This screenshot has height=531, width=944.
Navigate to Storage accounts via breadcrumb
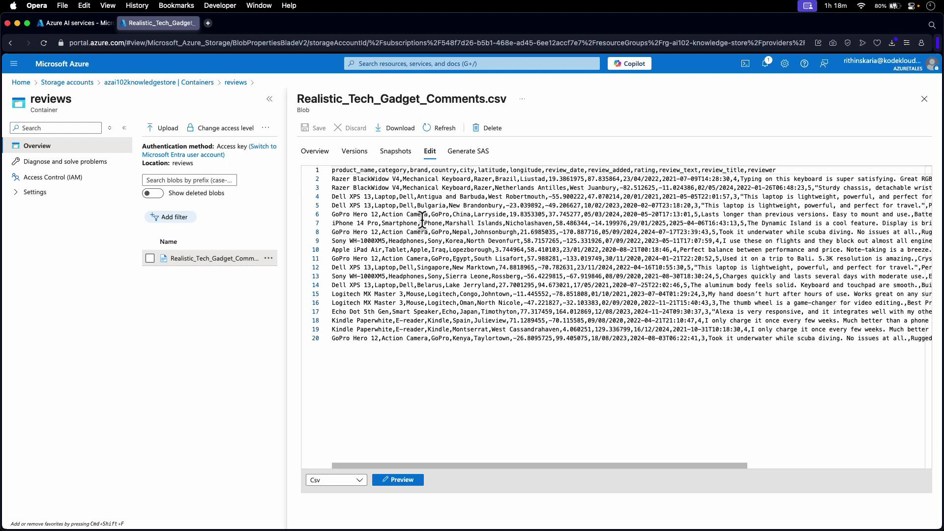click(67, 82)
